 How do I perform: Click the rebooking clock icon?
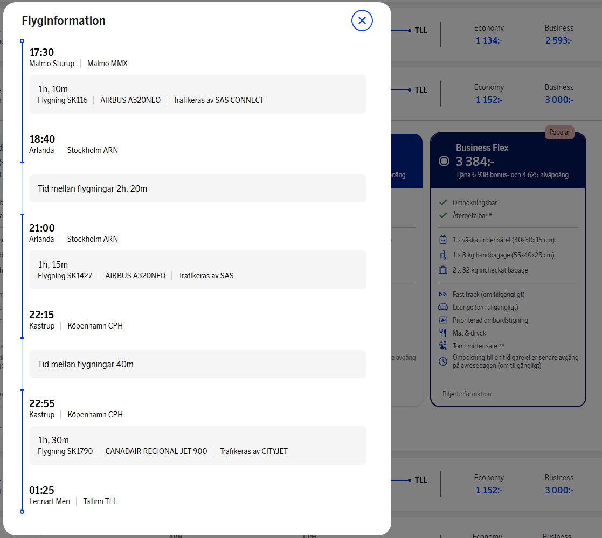click(x=442, y=361)
